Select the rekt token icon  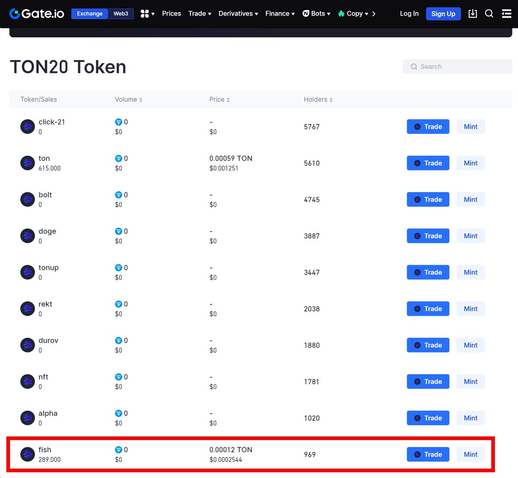28,309
